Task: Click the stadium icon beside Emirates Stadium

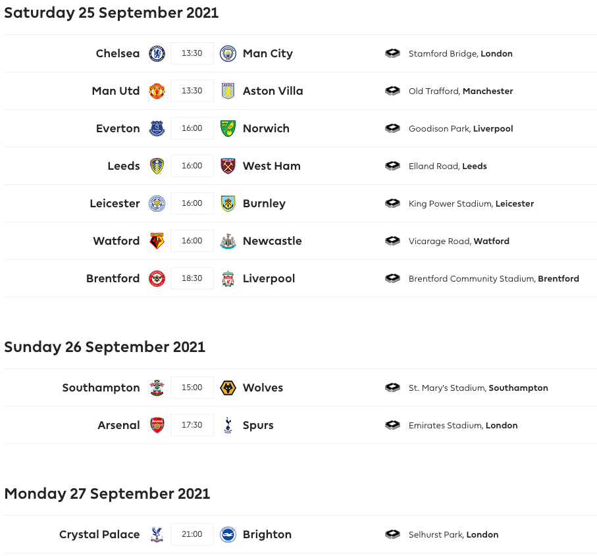Action: (392, 425)
